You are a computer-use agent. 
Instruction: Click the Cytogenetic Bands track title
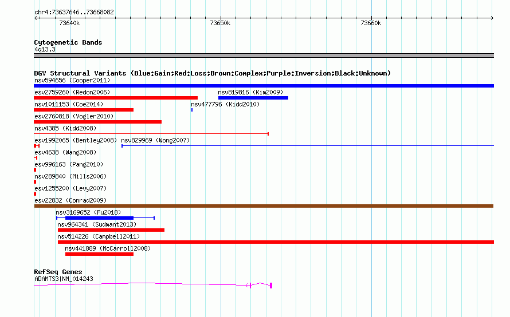[x=68, y=42]
